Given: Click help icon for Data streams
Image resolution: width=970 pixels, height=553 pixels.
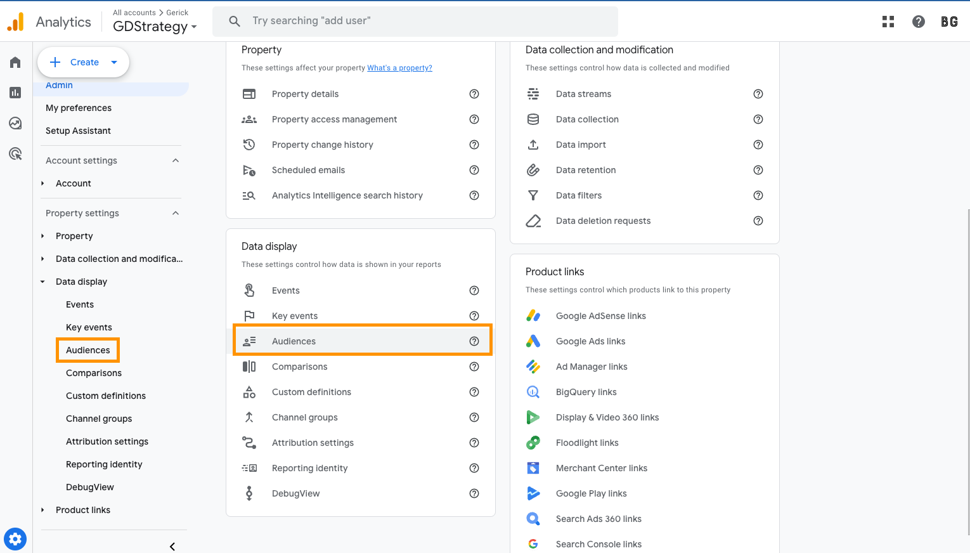Looking at the screenshot, I should (x=758, y=94).
